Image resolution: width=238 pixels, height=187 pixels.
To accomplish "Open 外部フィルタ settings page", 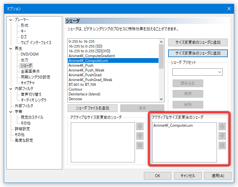I will pos(24,106).
